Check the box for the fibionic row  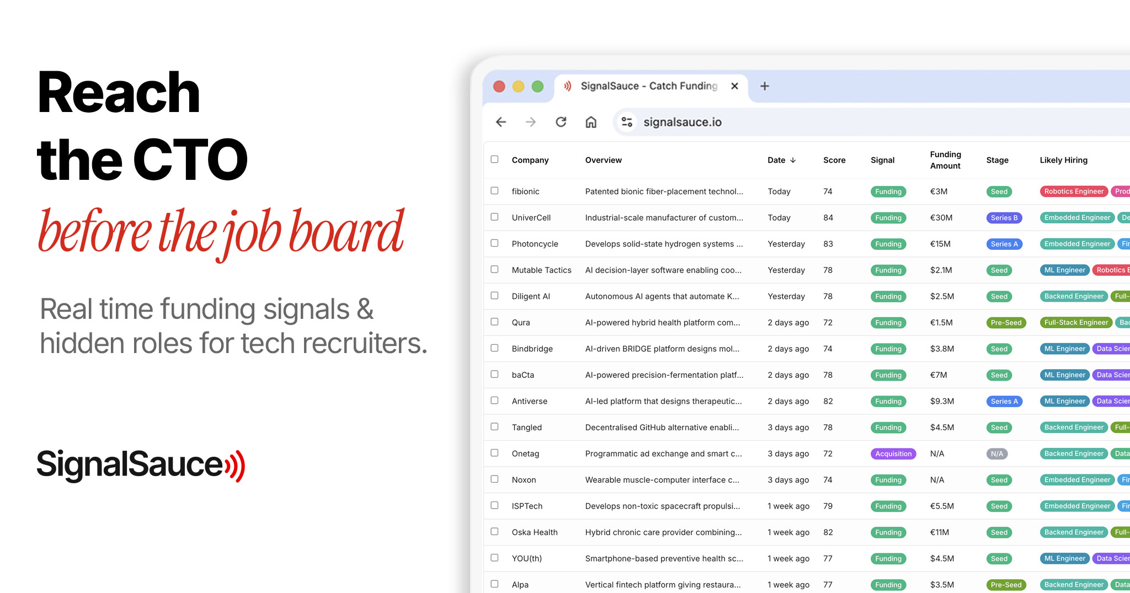click(494, 191)
